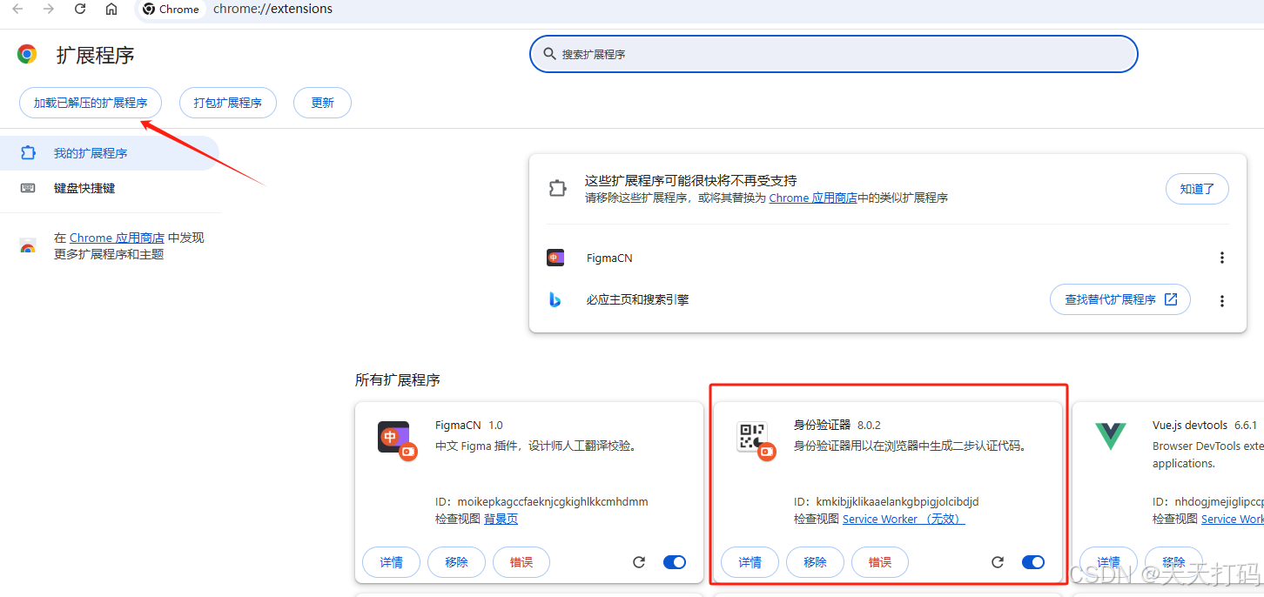Click 加载已解压的扩展程序 button

91,103
